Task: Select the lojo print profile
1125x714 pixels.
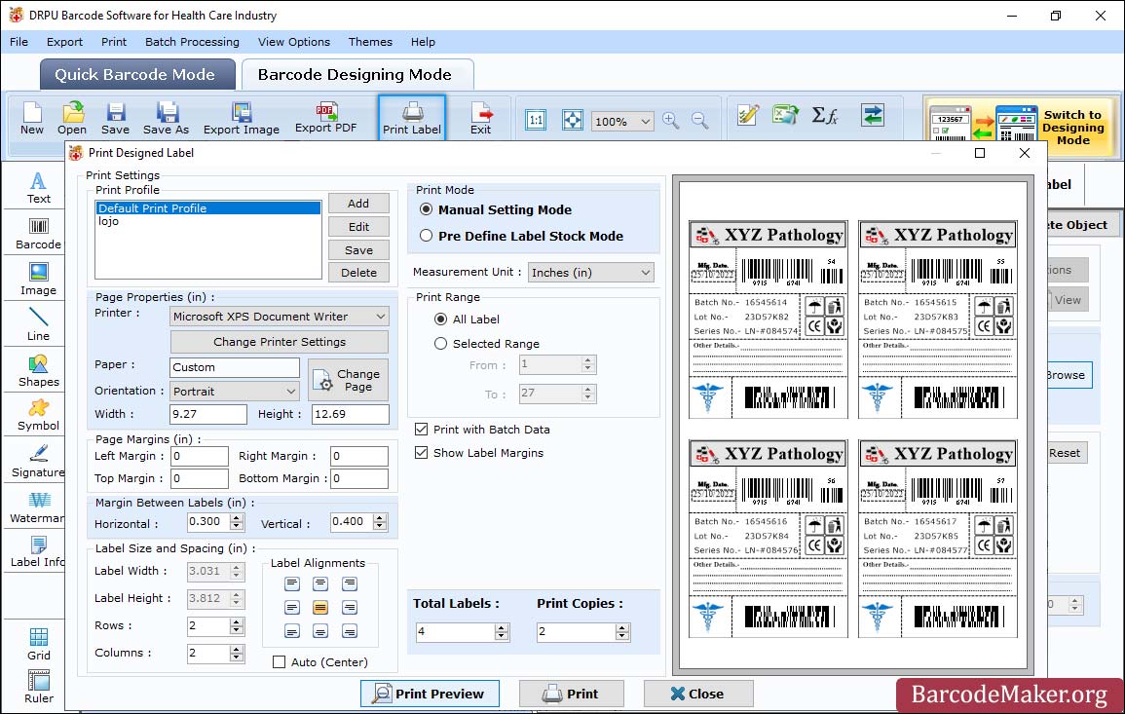Action: click(x=208, y=222)
